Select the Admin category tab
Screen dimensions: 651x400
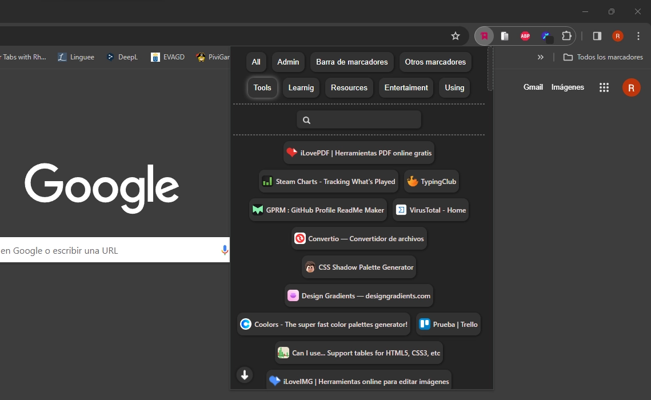coord(288,62)
